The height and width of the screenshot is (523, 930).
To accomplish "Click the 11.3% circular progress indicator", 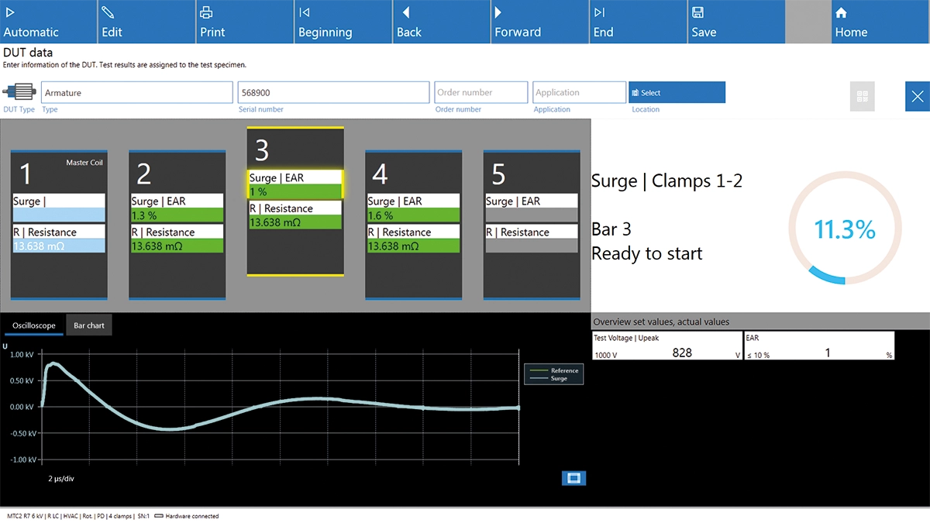I will point(844,229).
